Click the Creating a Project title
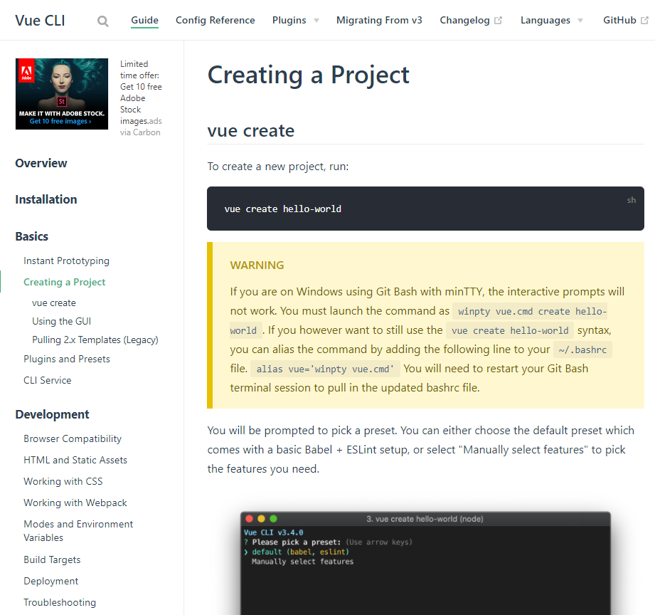The image size is (655, 615). point(308,75)
